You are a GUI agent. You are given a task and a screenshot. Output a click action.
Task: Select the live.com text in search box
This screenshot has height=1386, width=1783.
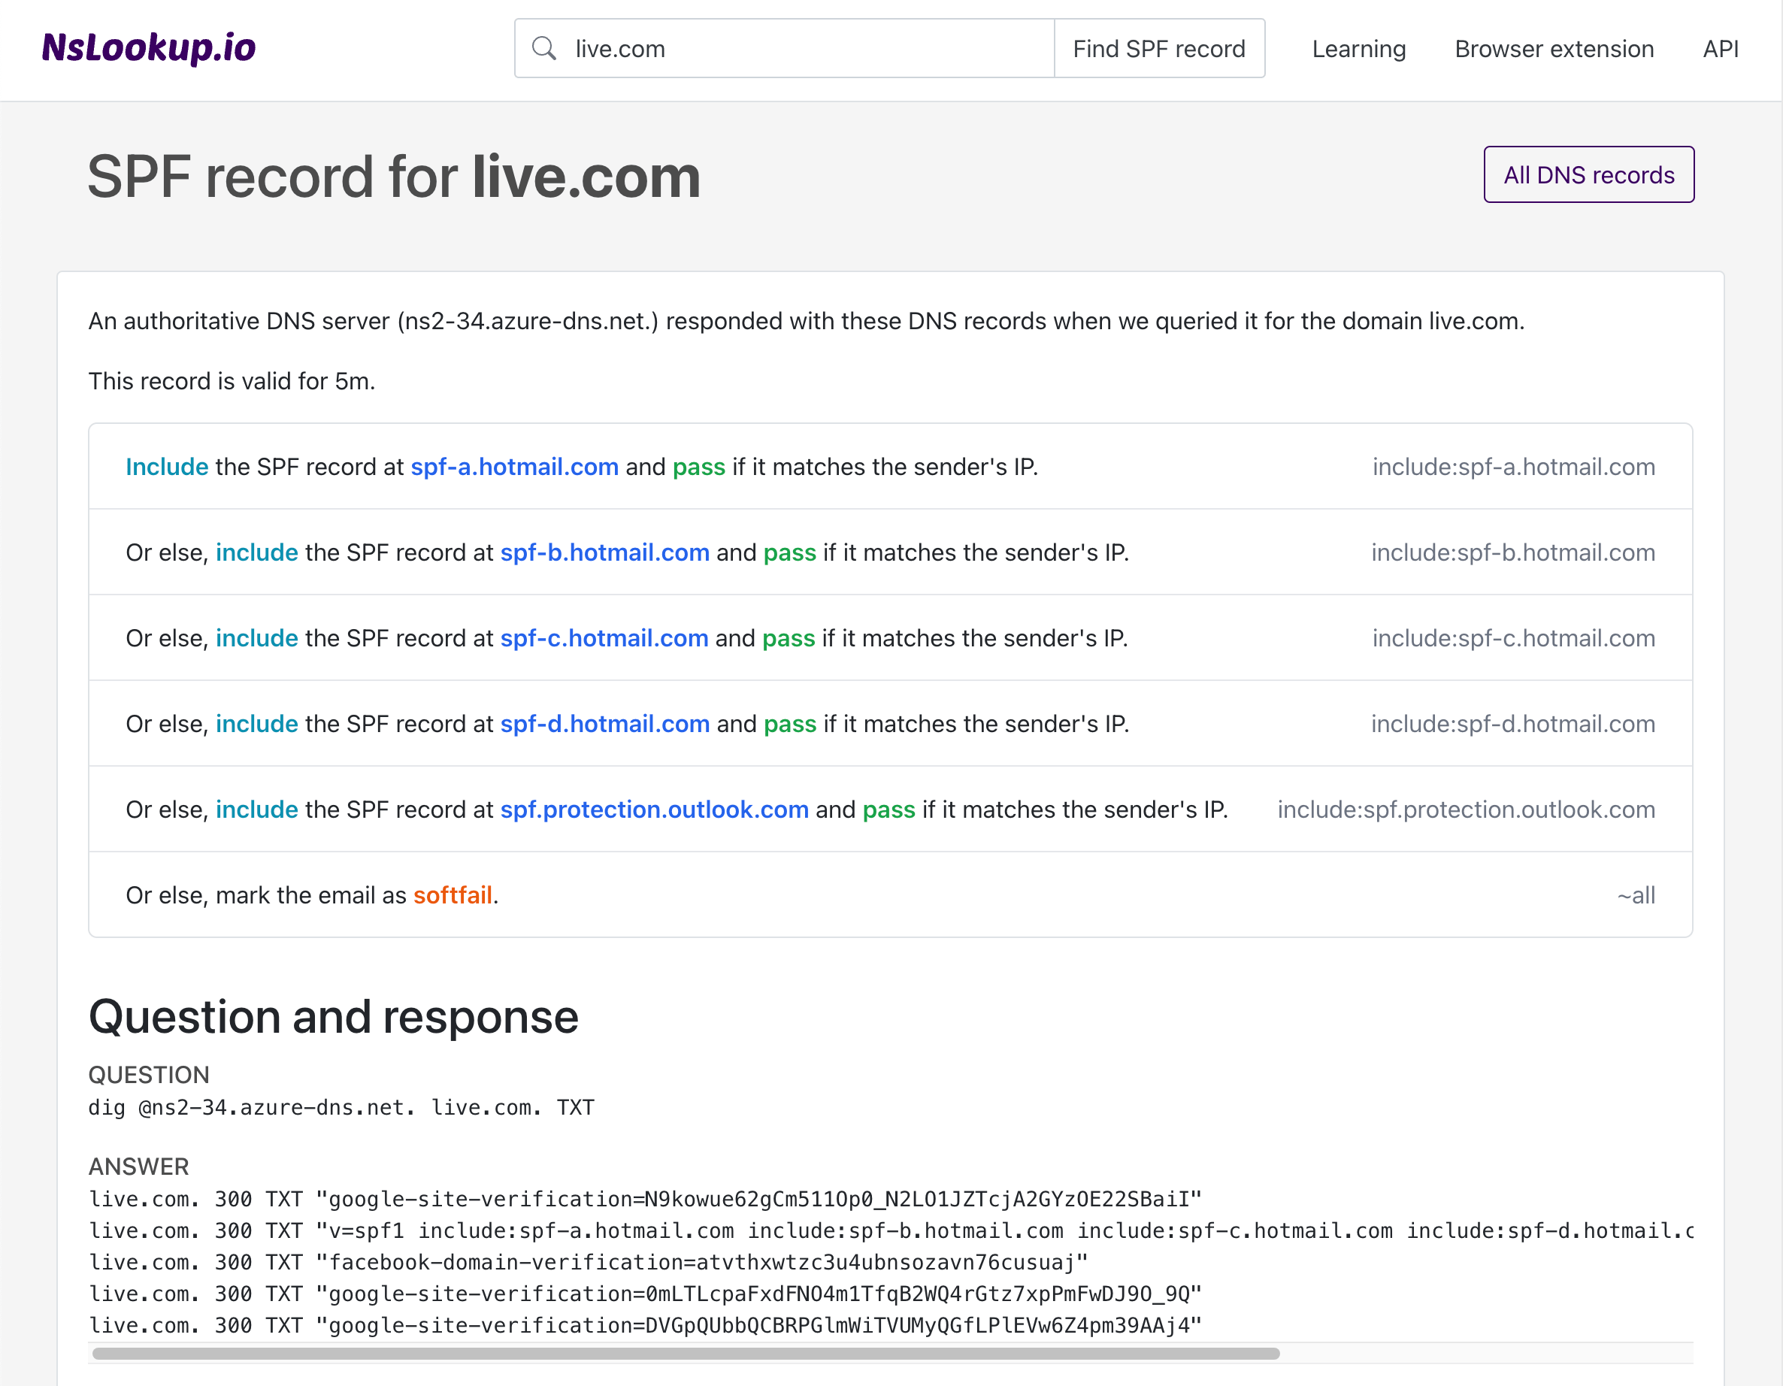618,48
